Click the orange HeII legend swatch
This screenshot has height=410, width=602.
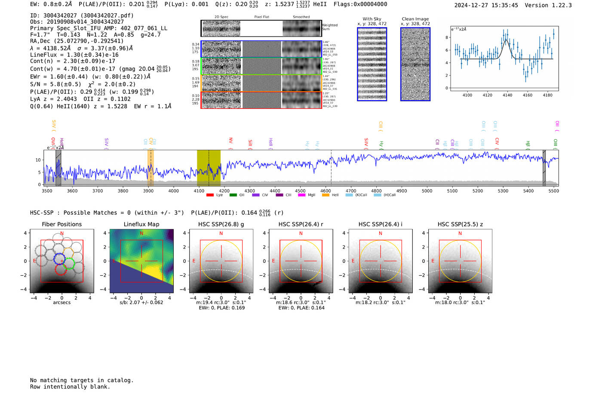[x=326, y=195]
